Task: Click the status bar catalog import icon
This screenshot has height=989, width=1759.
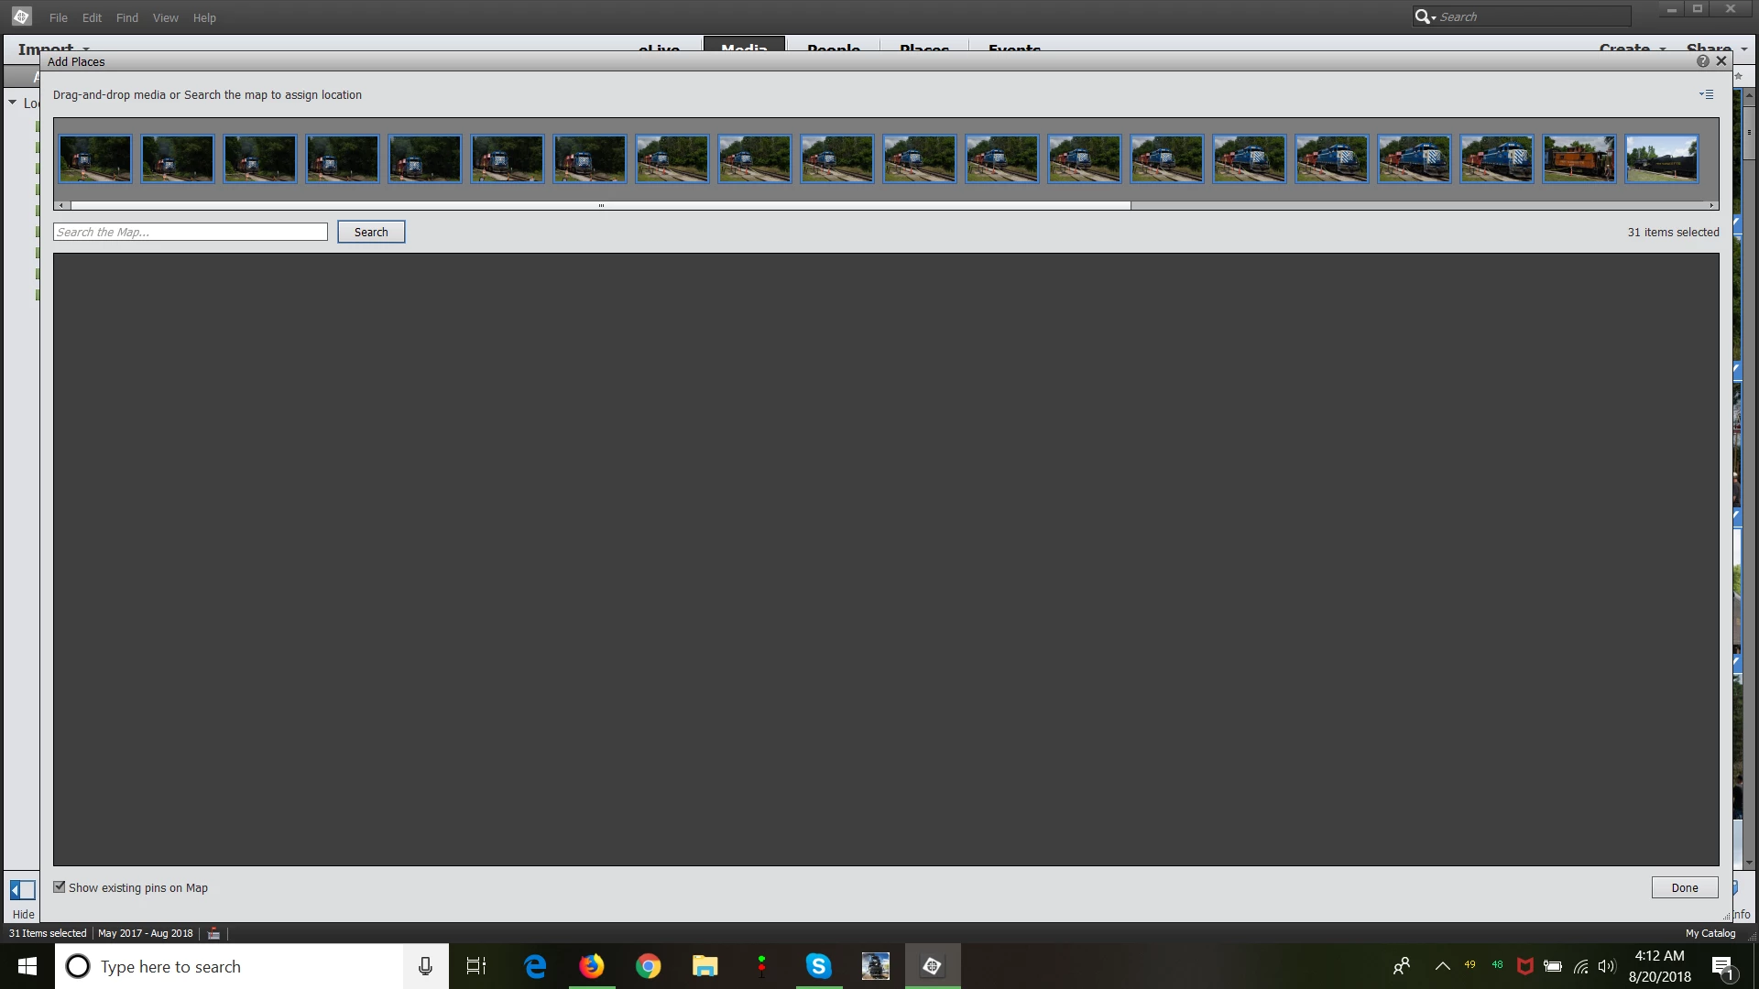Action: pyautogui.click(x=213, y=933)
